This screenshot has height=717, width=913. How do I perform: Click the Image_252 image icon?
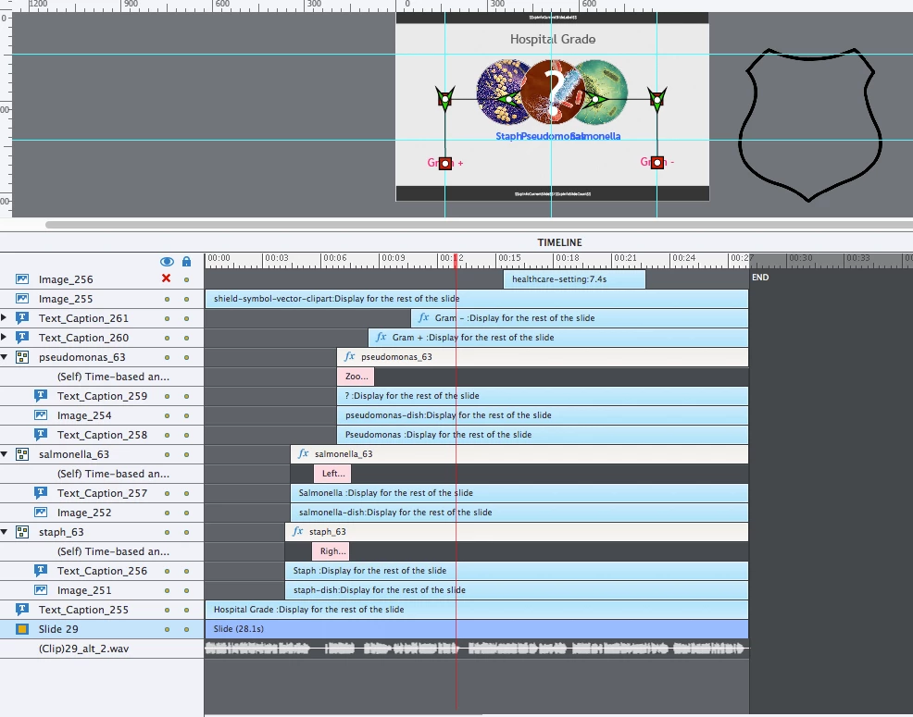[x=41, y=513]
